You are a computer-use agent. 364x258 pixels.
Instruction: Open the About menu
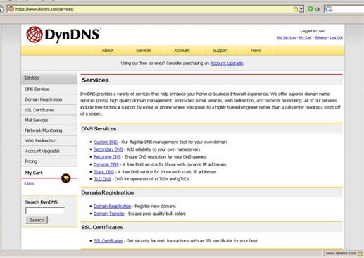coord(108,51)
